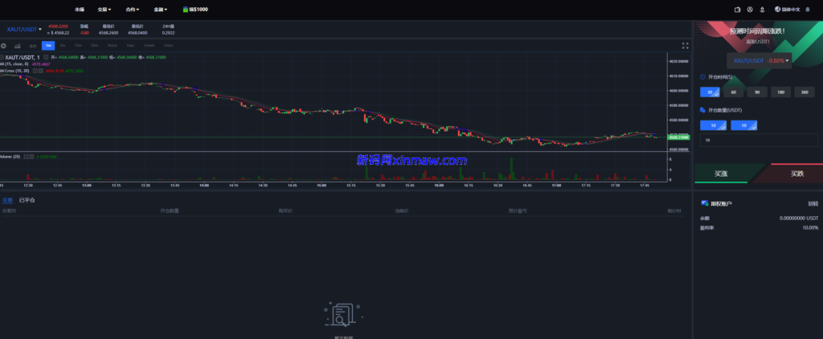
Task: Select first 10 USDT amount option
Action: [714, 125]
